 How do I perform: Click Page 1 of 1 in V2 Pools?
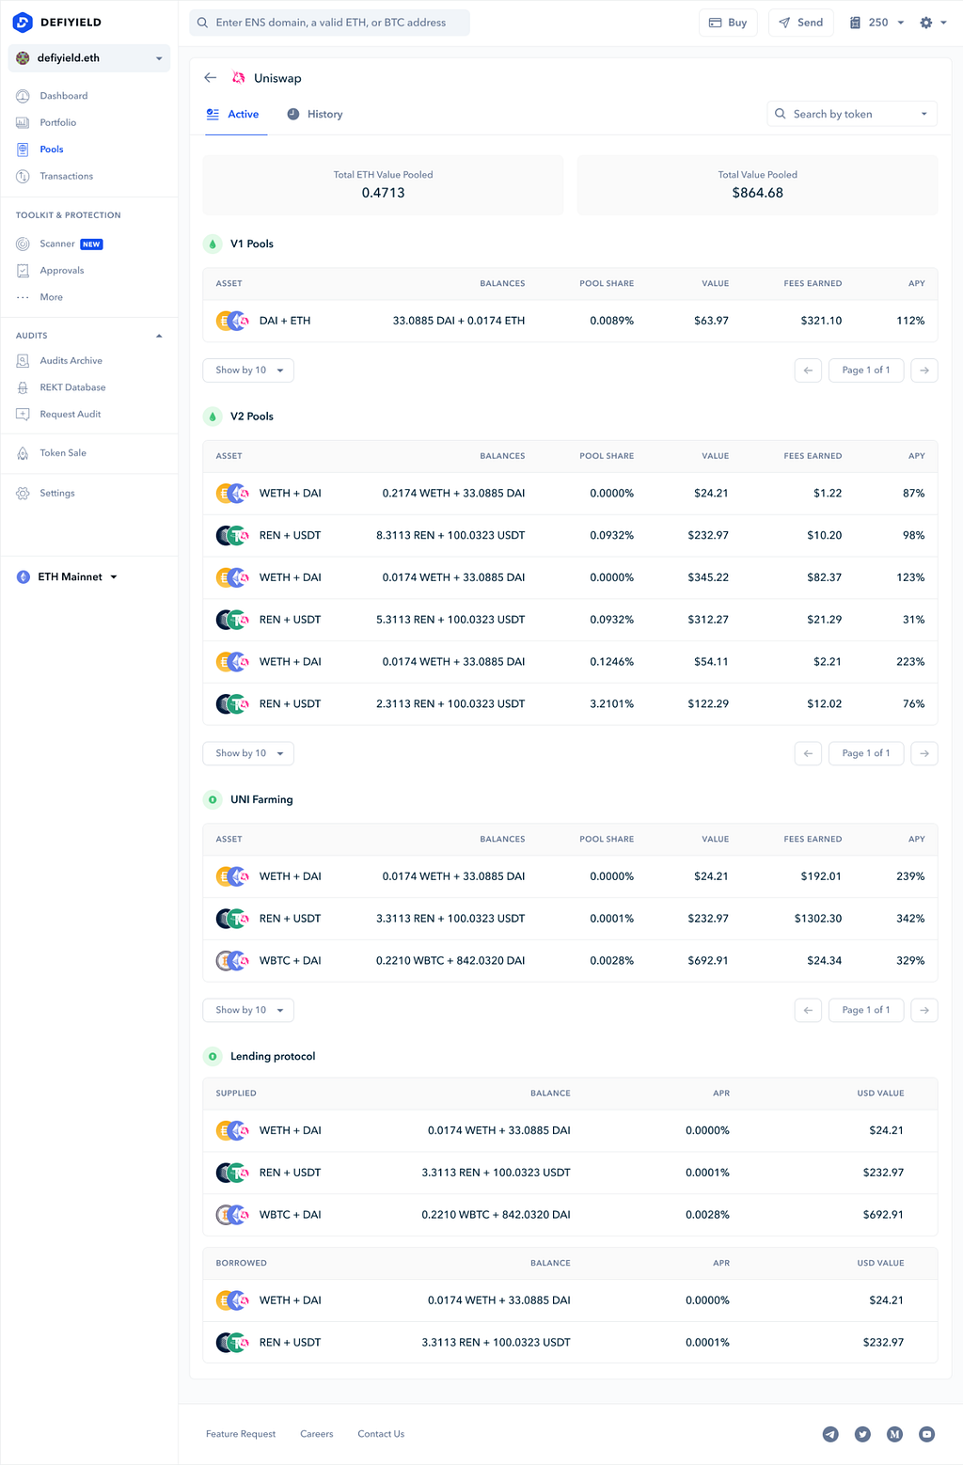point(866,753)
